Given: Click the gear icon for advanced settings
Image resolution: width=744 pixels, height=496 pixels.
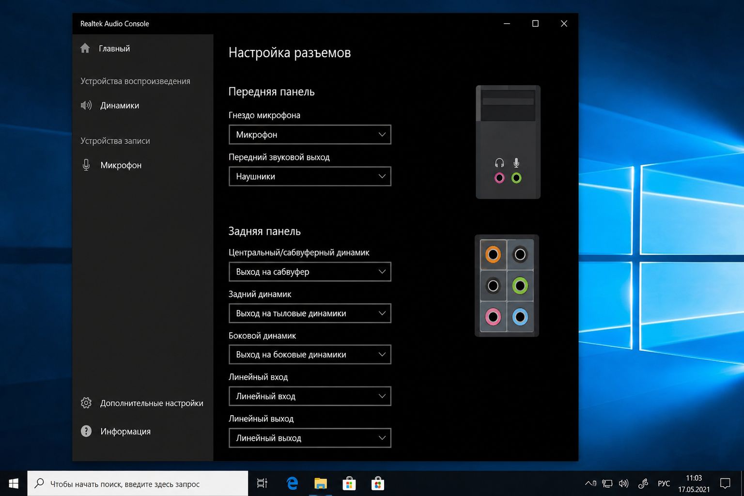Looking at the screenshot, I should (86, 403).
